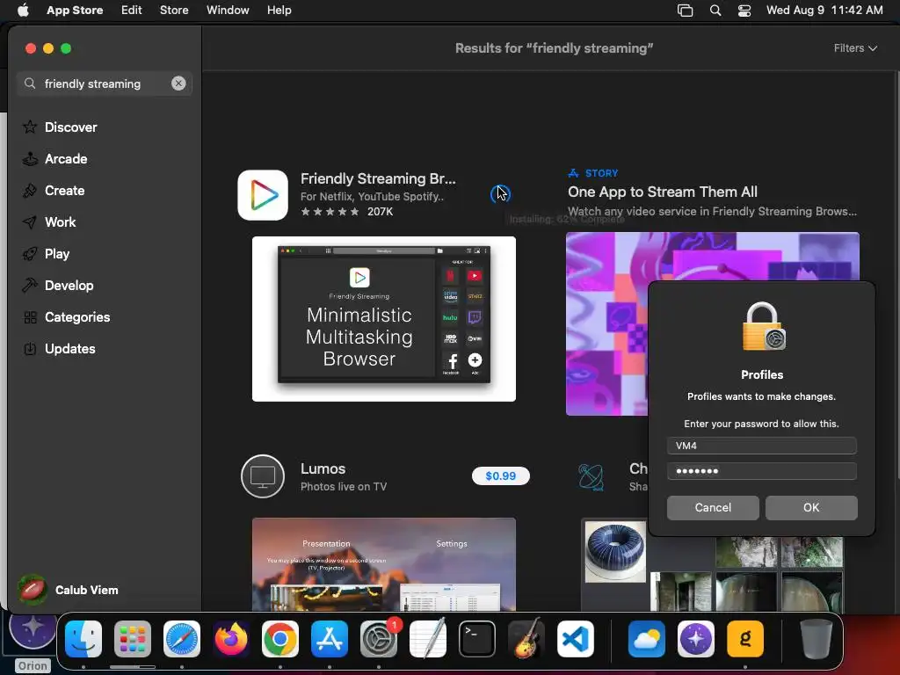Stop the Friendly Streaming install progress

coord(500,194)
